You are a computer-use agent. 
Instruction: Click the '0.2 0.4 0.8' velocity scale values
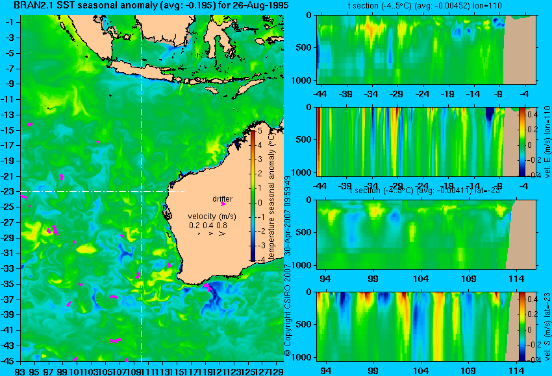(208, 225)
